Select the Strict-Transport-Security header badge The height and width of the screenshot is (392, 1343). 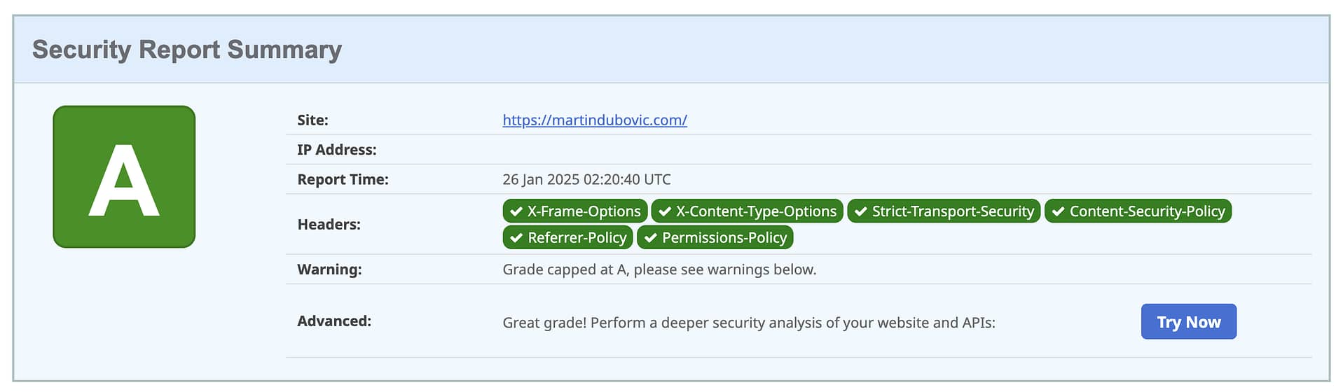[x=944, y=211]
